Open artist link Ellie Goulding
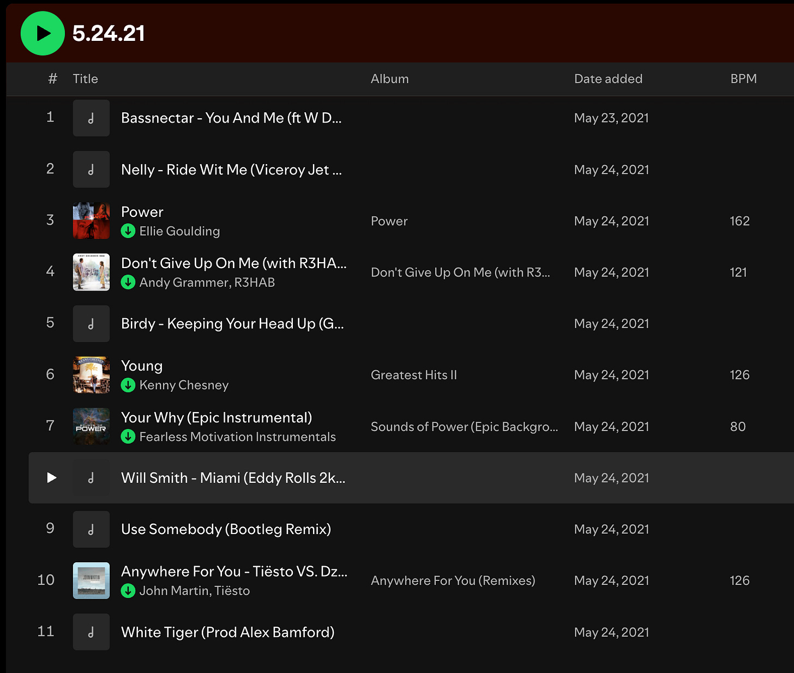794x673 pixels. tap(180, 231)
